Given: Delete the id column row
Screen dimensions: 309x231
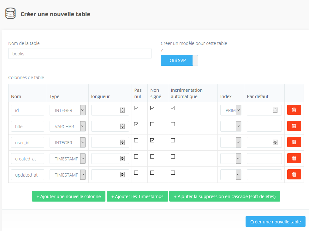Looking at the screenshot, I should 294,110.
